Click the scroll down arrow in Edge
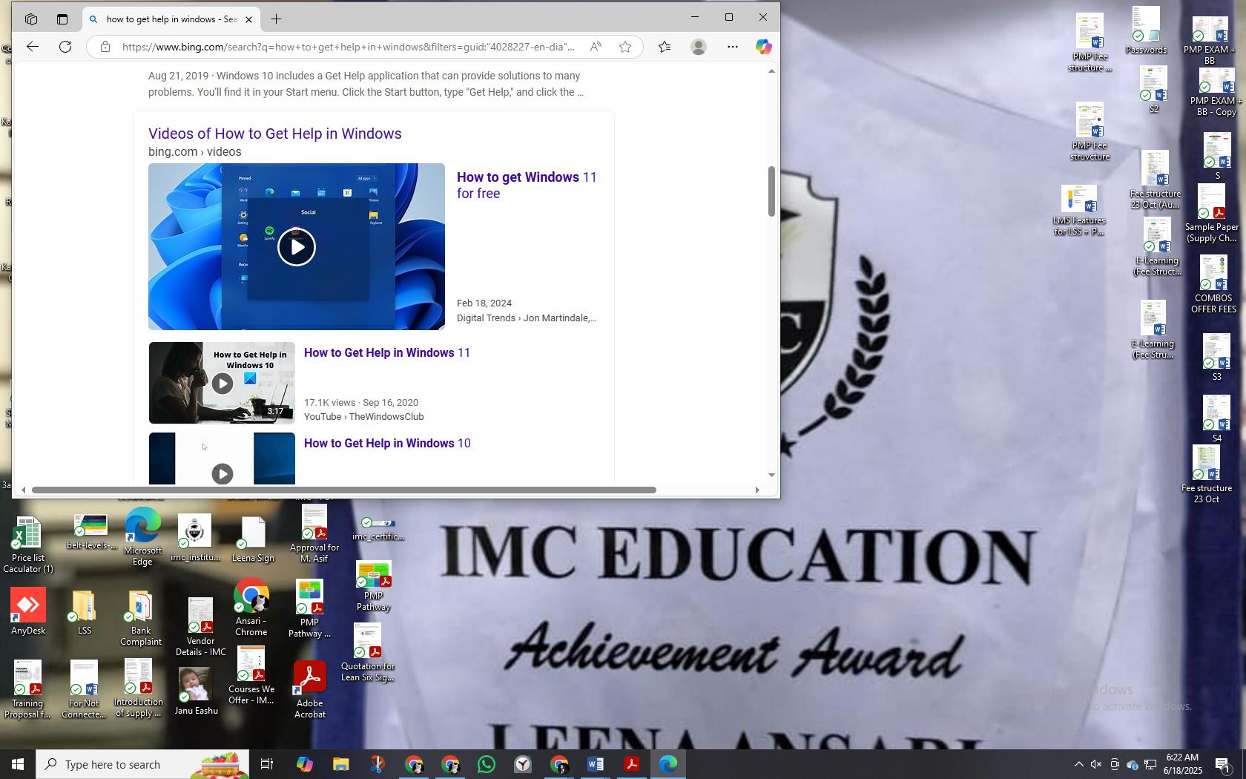 click(x=771, y=475)
